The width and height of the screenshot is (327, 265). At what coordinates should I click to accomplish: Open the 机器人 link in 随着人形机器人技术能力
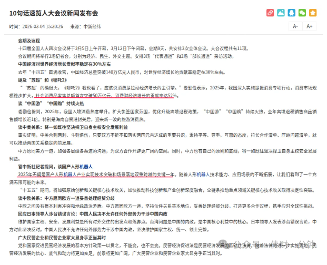[203, 175]
